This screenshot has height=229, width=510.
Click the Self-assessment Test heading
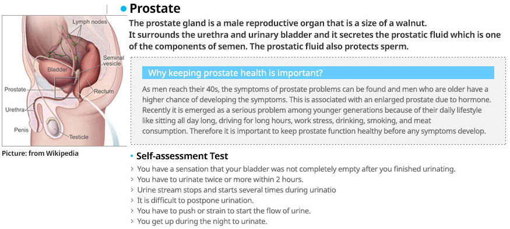(x=182, y=156)
